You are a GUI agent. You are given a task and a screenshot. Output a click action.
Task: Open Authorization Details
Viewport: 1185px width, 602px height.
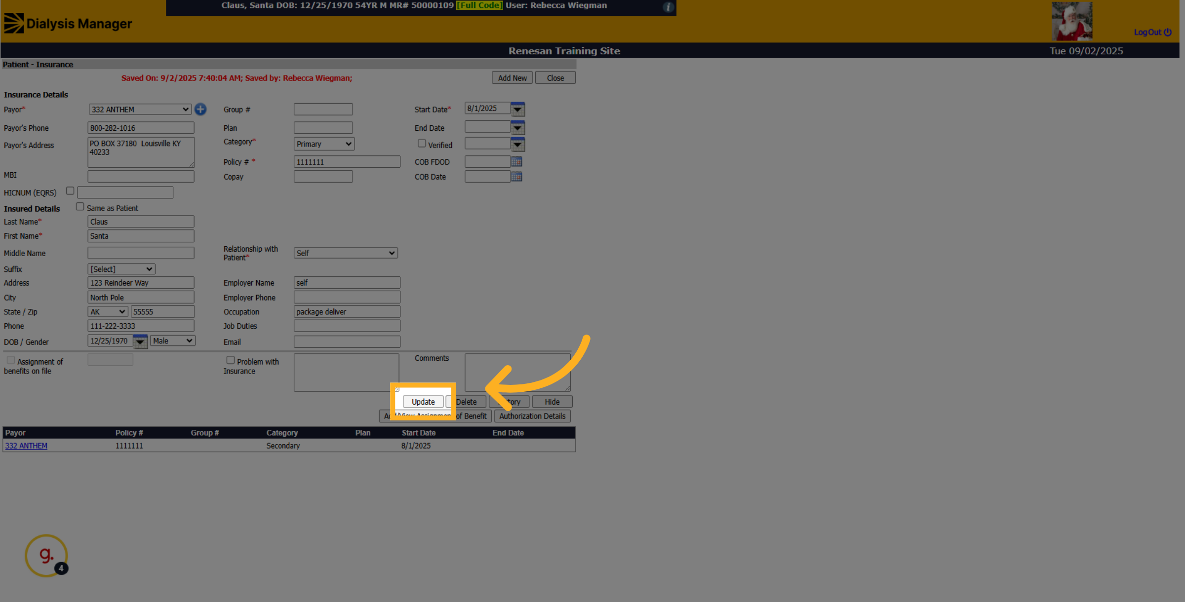tap(532, 416)
